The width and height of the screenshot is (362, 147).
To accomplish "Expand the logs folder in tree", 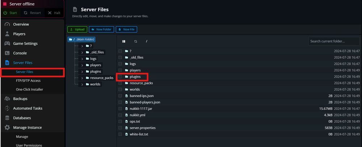I will [82, 59].
